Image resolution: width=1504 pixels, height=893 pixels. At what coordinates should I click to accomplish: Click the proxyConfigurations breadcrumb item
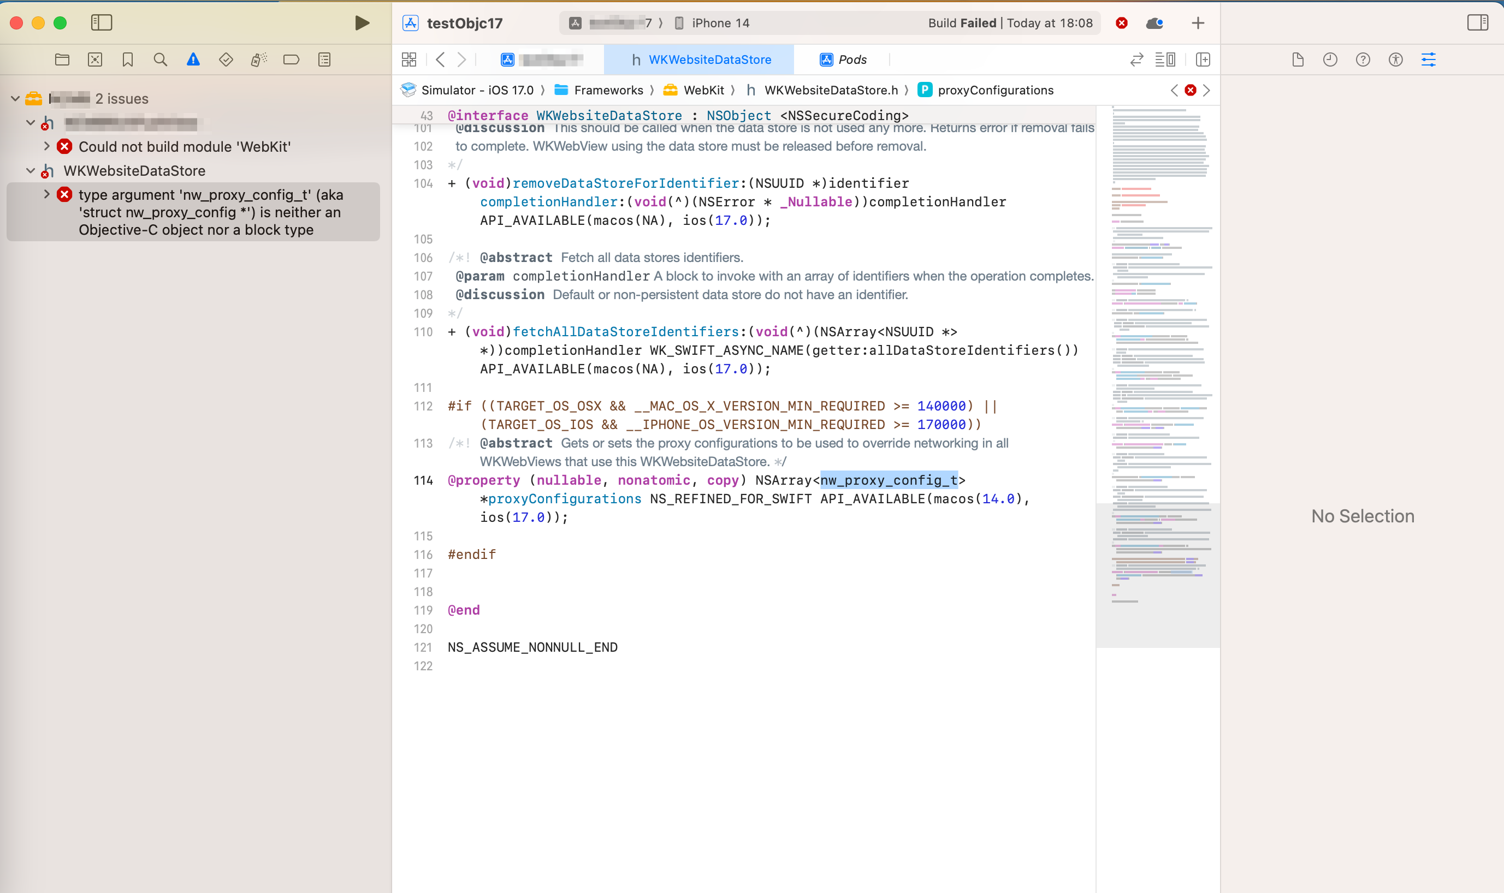(x=986, y=90)
